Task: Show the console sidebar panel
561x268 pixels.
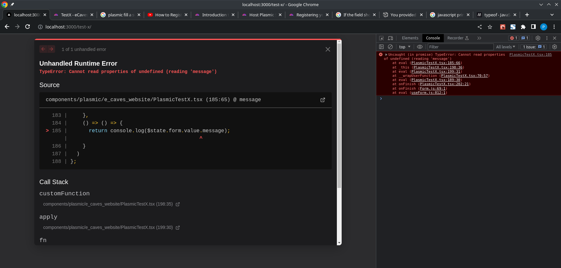Action: (381, 47)
